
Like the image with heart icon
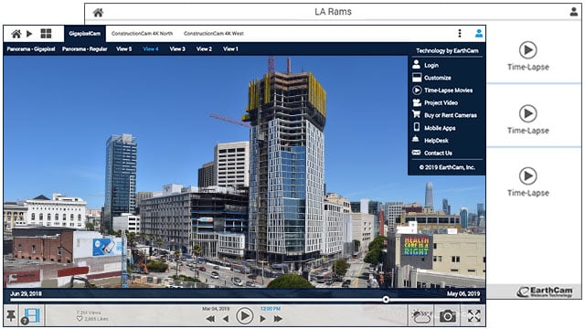pos(80,319)
